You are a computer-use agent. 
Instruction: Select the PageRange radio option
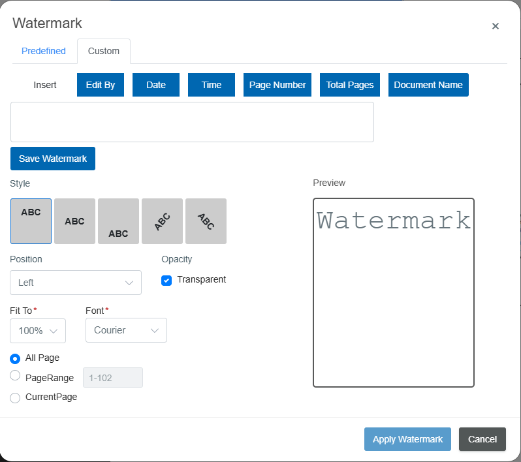(15, 375)
